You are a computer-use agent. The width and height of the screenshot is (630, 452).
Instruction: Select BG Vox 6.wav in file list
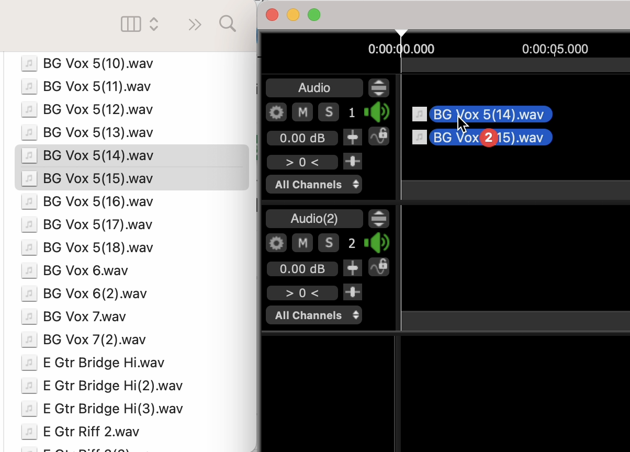coord(85,270)
